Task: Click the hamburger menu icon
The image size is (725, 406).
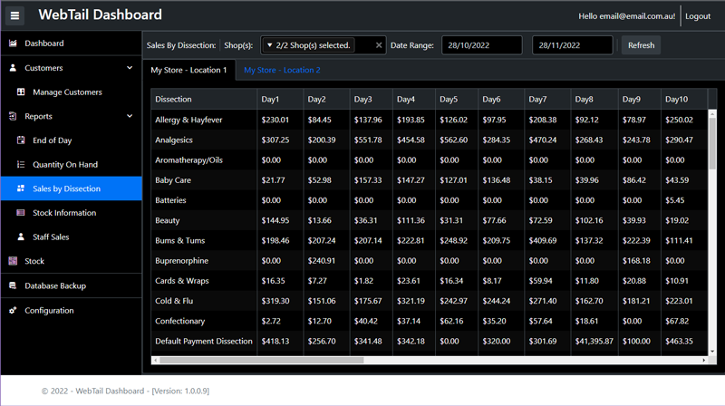Action: [x=14, y=15]
